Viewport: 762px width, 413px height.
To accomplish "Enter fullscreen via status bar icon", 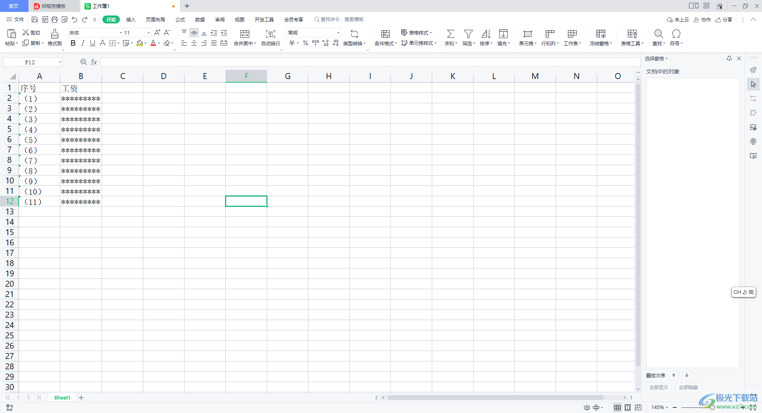I will (x=753, y=407).
